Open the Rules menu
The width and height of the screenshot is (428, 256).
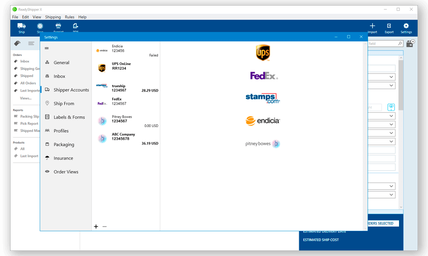[69, 17]
